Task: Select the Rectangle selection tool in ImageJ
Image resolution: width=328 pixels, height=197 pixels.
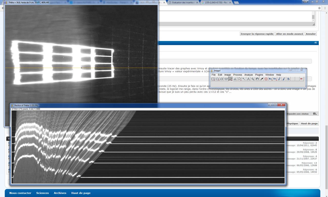Action: click(213, 79)
